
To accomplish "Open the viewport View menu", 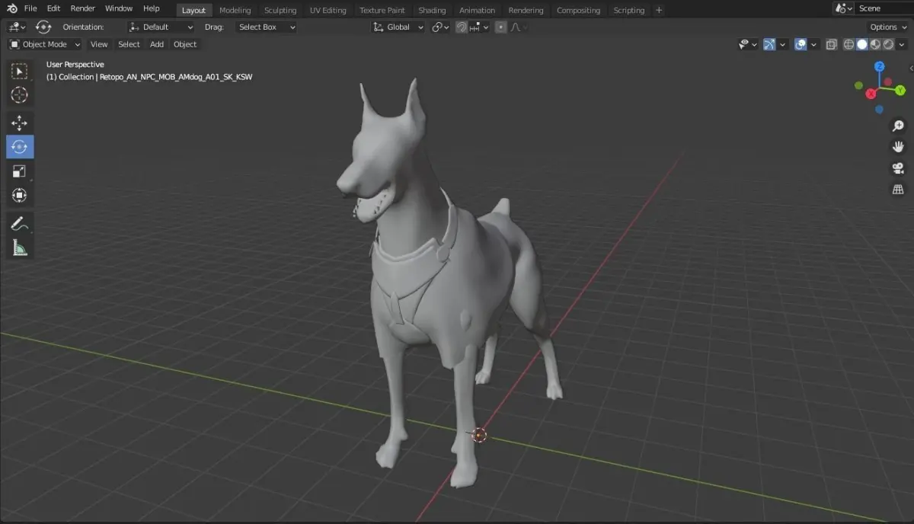I will point(99,44).
